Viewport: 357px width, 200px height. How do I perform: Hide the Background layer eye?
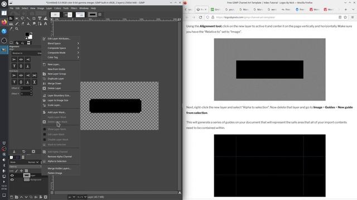[x=12, y=180]
